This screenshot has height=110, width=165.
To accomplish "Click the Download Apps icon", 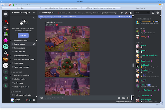I will [6, 85].
